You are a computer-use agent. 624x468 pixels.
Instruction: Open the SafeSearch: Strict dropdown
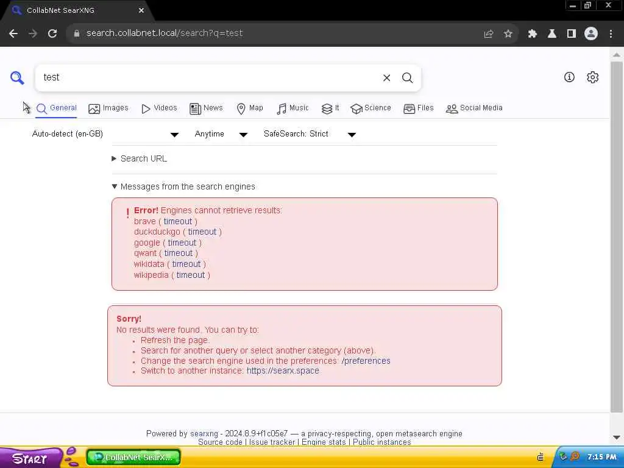coord(309,134)
